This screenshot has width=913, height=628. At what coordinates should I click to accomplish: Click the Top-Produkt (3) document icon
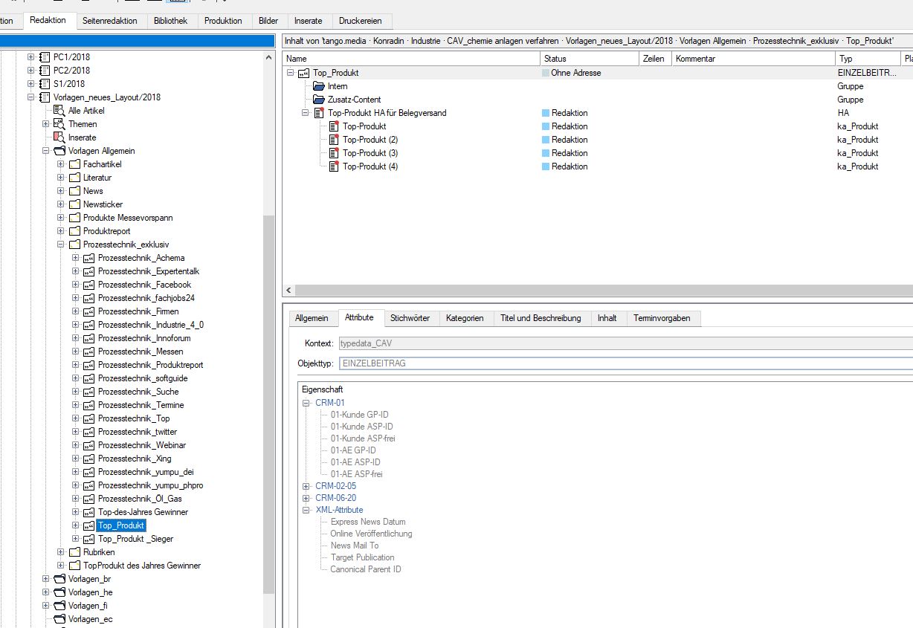click(334, 153)
